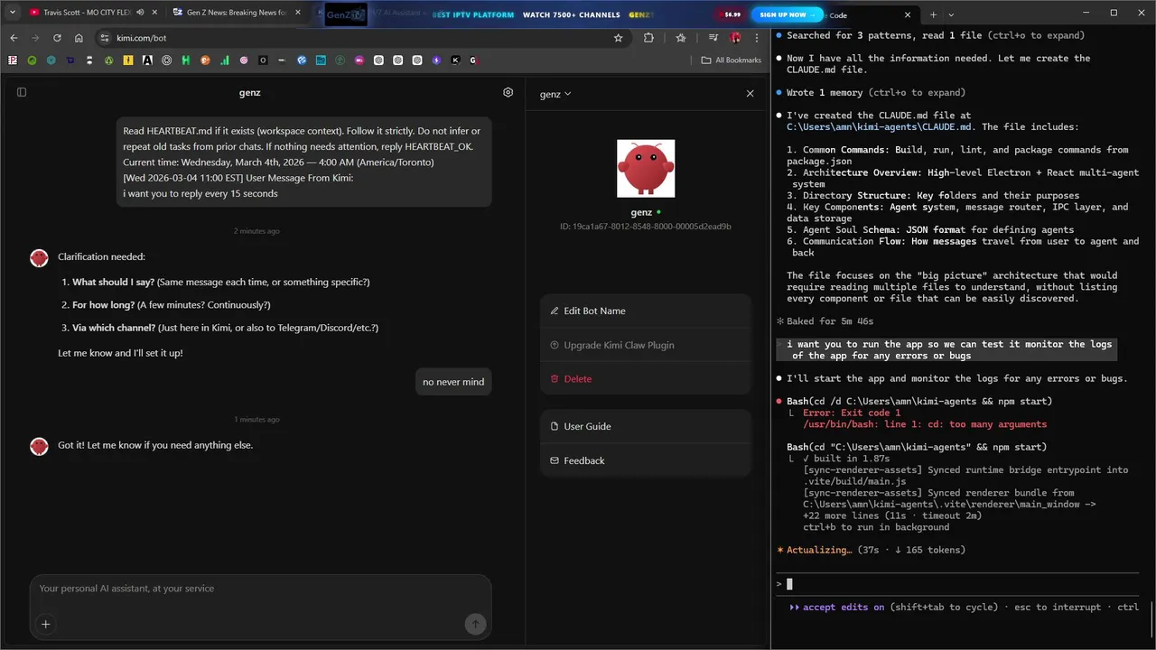Click the 'Actualizing…' progress line
The image size is (1156, 650).
[871, 550]
